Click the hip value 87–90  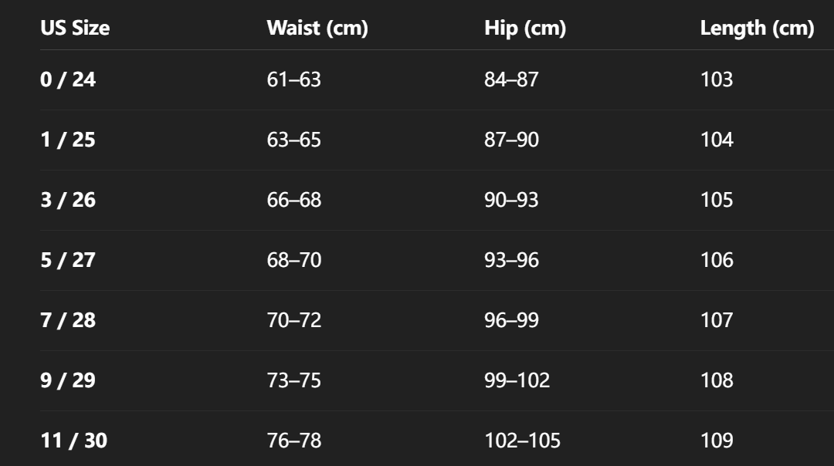click(x=511, y=140)
